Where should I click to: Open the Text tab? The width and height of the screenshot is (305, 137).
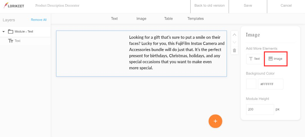pos(114,19)
